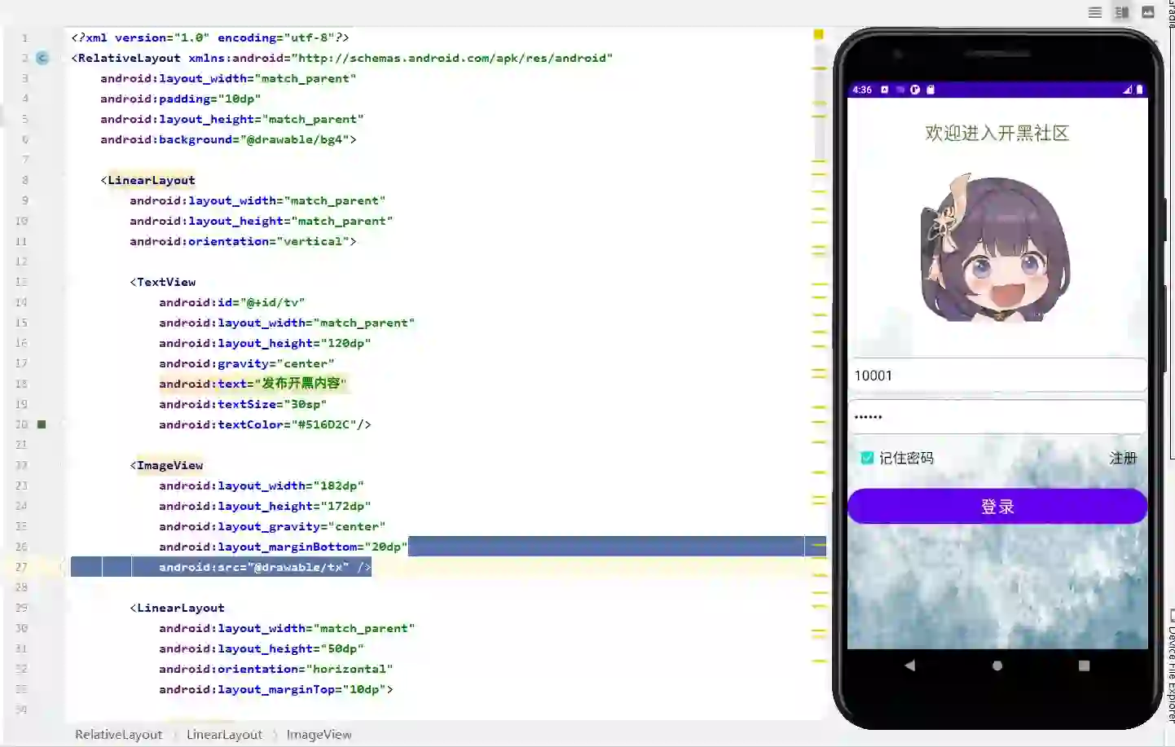Click the anime avatar image on the login screen

click(x=997, y=248)
